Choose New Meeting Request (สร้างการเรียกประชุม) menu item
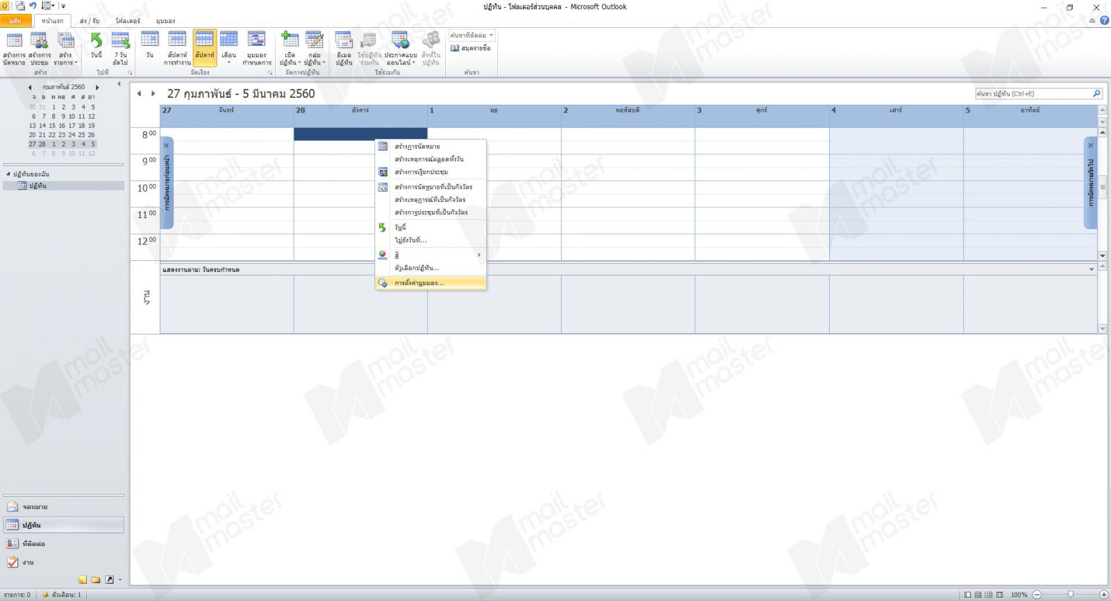1111x601 pixels. (x=431, y=171)
